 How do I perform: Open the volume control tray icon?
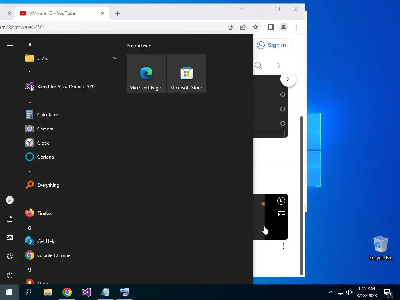coord(349,292)
